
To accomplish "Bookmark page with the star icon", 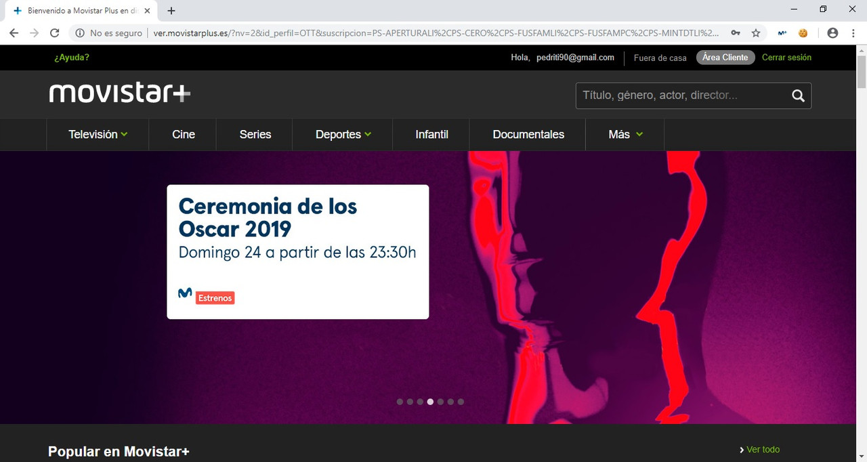I will (x=756, y=33).
